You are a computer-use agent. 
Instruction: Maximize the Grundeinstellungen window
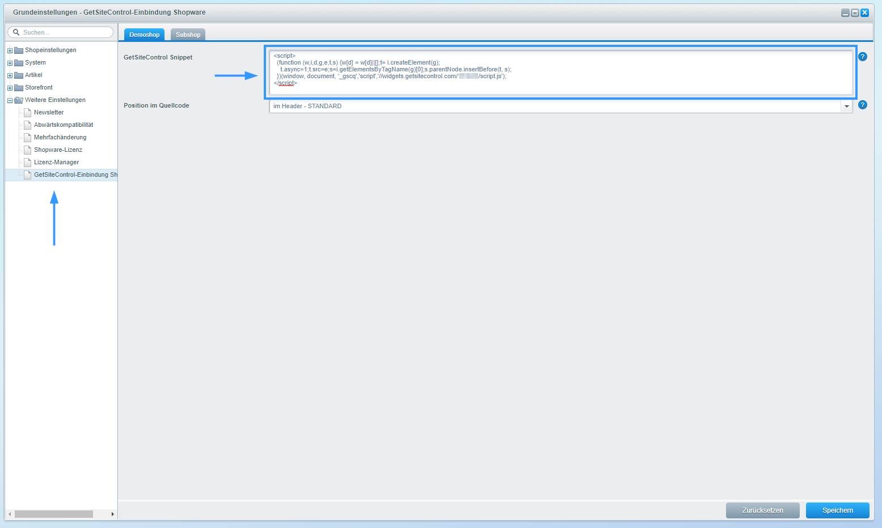click(855, 12)
